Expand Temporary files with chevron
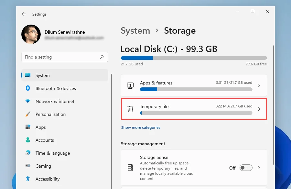The height and width of the screenshot is (189, 291). (x=259, y=109)
